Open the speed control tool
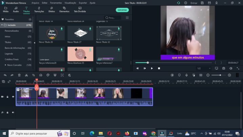Screen dimensions: 243x137 pos(41,75)
